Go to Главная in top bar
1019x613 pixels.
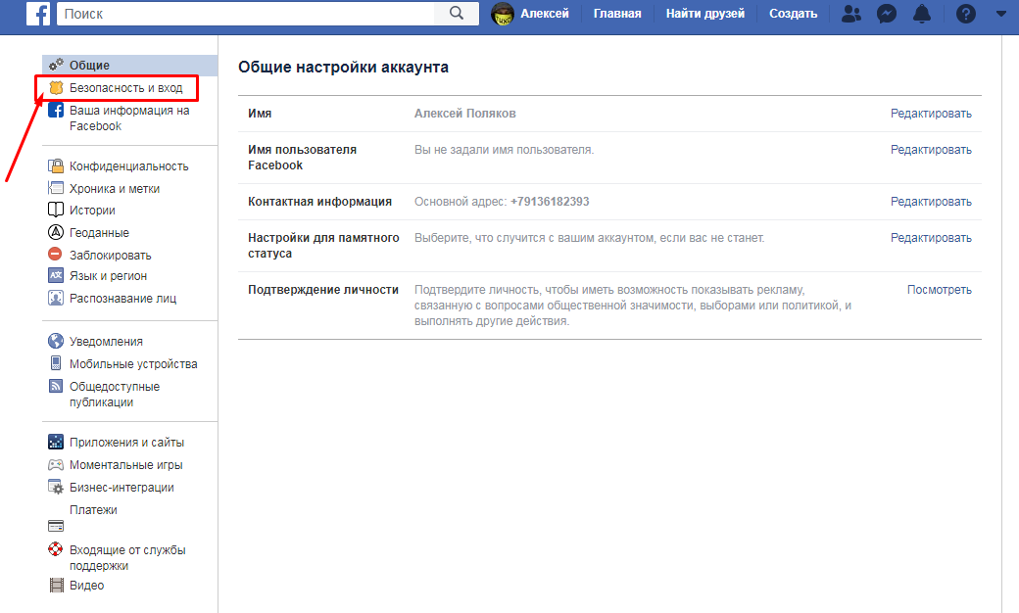pyautogui.click(x=616, y=14)
